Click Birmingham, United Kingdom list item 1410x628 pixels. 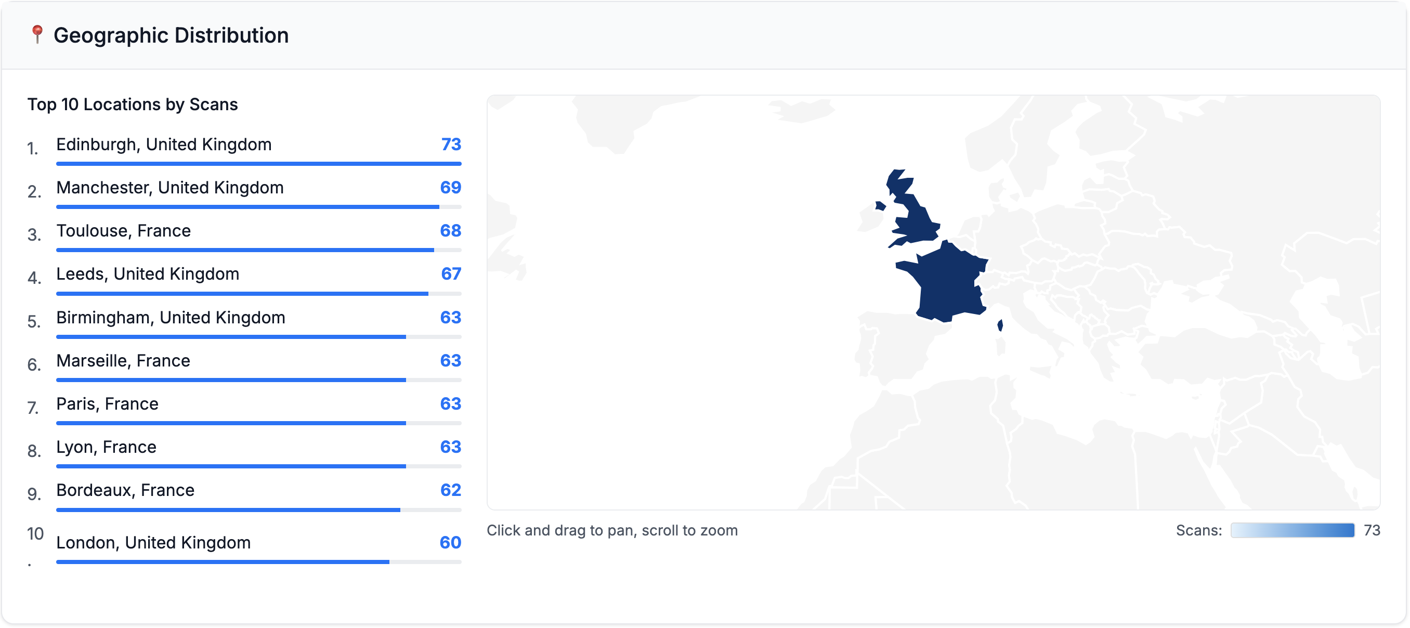[x=170, y=318]
